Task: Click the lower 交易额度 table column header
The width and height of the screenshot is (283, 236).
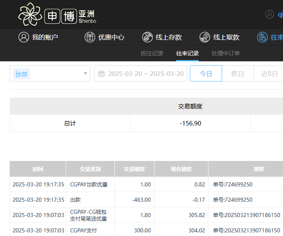Action: (x=134, y=169)
